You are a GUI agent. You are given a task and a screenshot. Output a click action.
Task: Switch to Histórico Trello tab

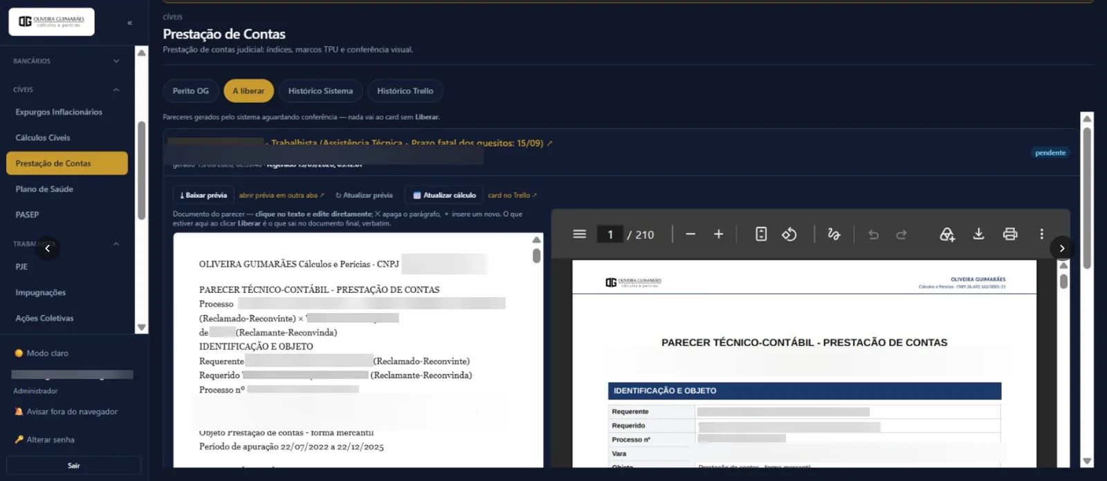[x=405, y=91]
